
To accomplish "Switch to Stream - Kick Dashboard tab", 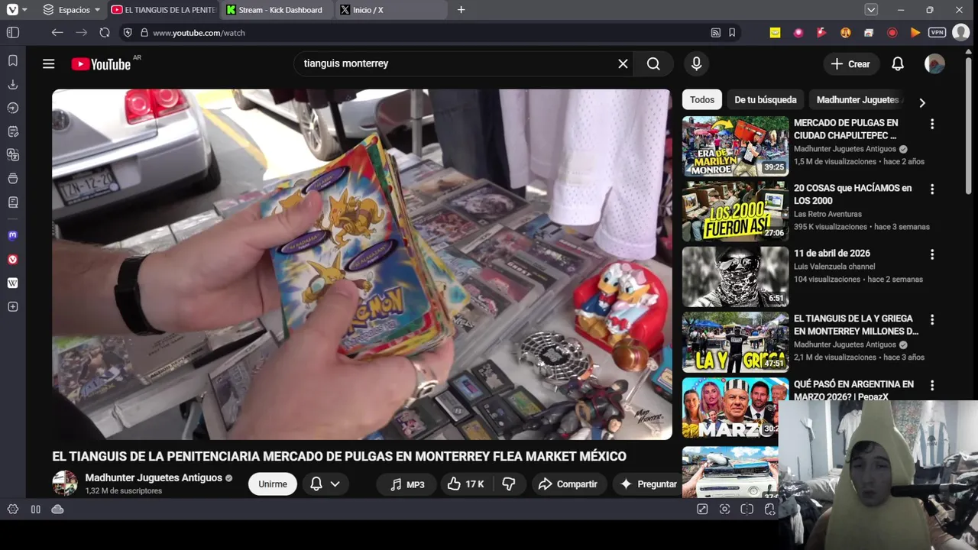I will 277,10.
